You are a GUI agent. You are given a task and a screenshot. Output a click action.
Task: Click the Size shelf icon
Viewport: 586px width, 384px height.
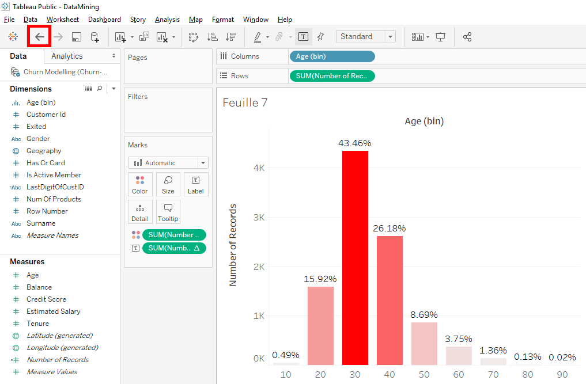168,184
